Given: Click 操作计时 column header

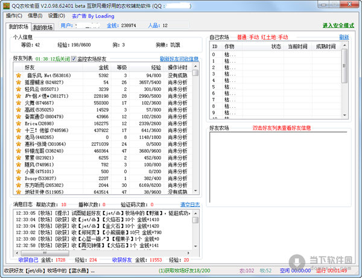Looking at the screenshot, I should tap(178, 68).
